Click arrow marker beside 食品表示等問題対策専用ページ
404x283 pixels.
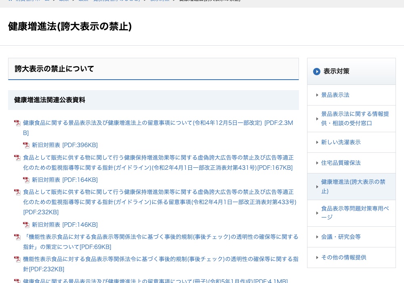click(x=317, y=213)
